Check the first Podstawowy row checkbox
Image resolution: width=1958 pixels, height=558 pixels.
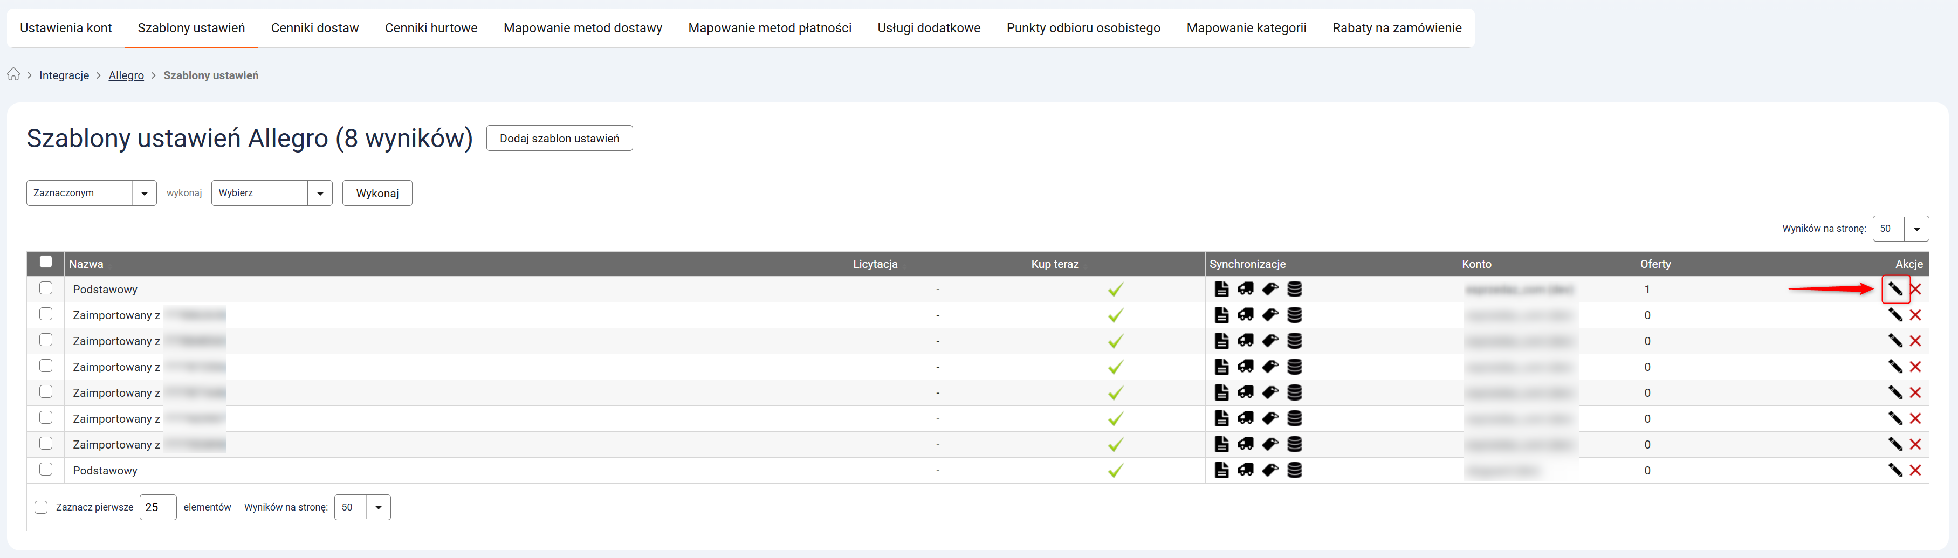(x=46, y=288)
